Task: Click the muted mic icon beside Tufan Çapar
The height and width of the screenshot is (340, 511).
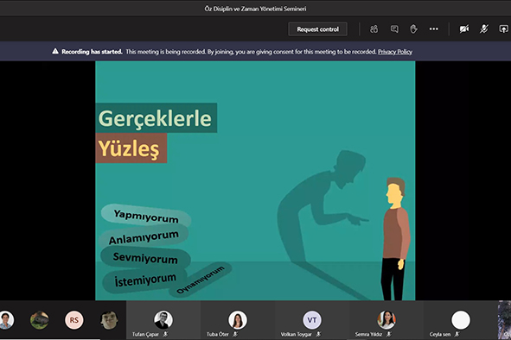Action: coord(165,334)
